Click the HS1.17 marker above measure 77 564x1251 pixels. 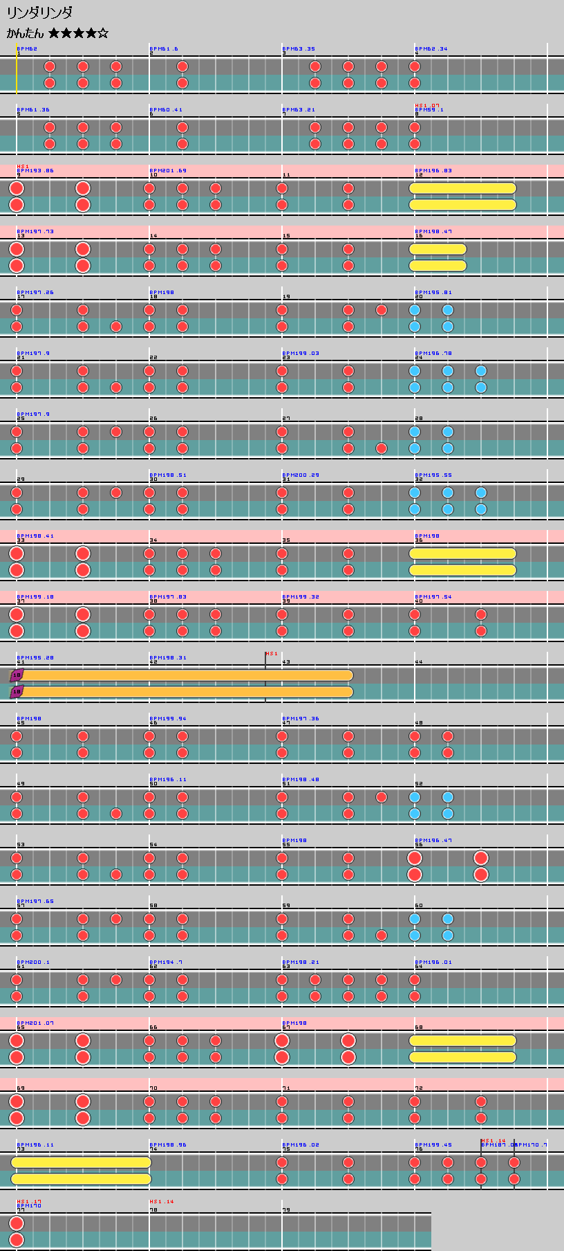pyautogui.click(x=28, y=1201)
